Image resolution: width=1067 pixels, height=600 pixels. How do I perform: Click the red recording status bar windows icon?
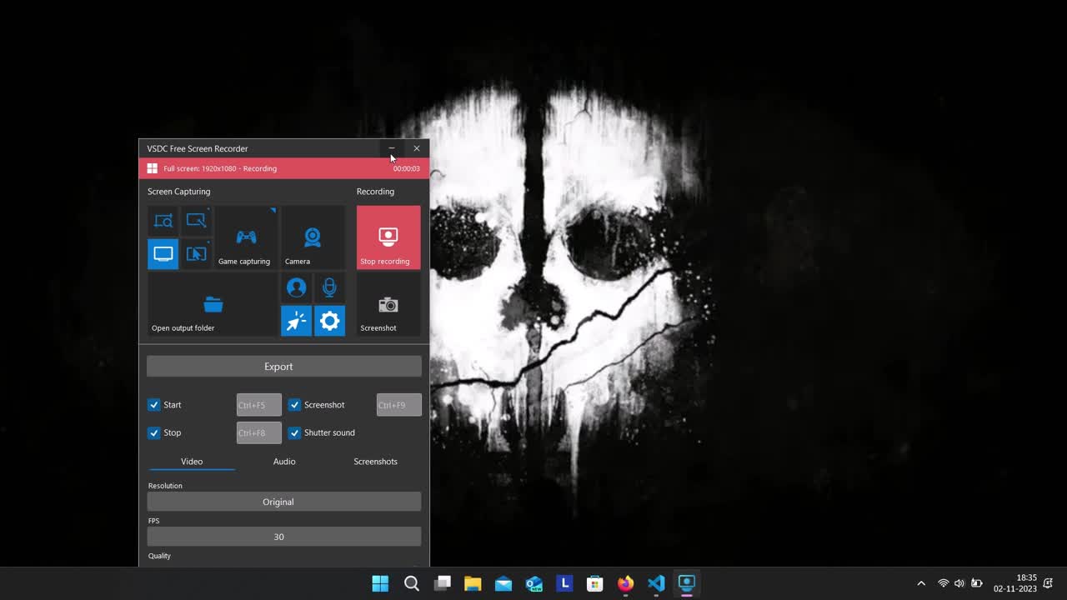click(153, 168)
